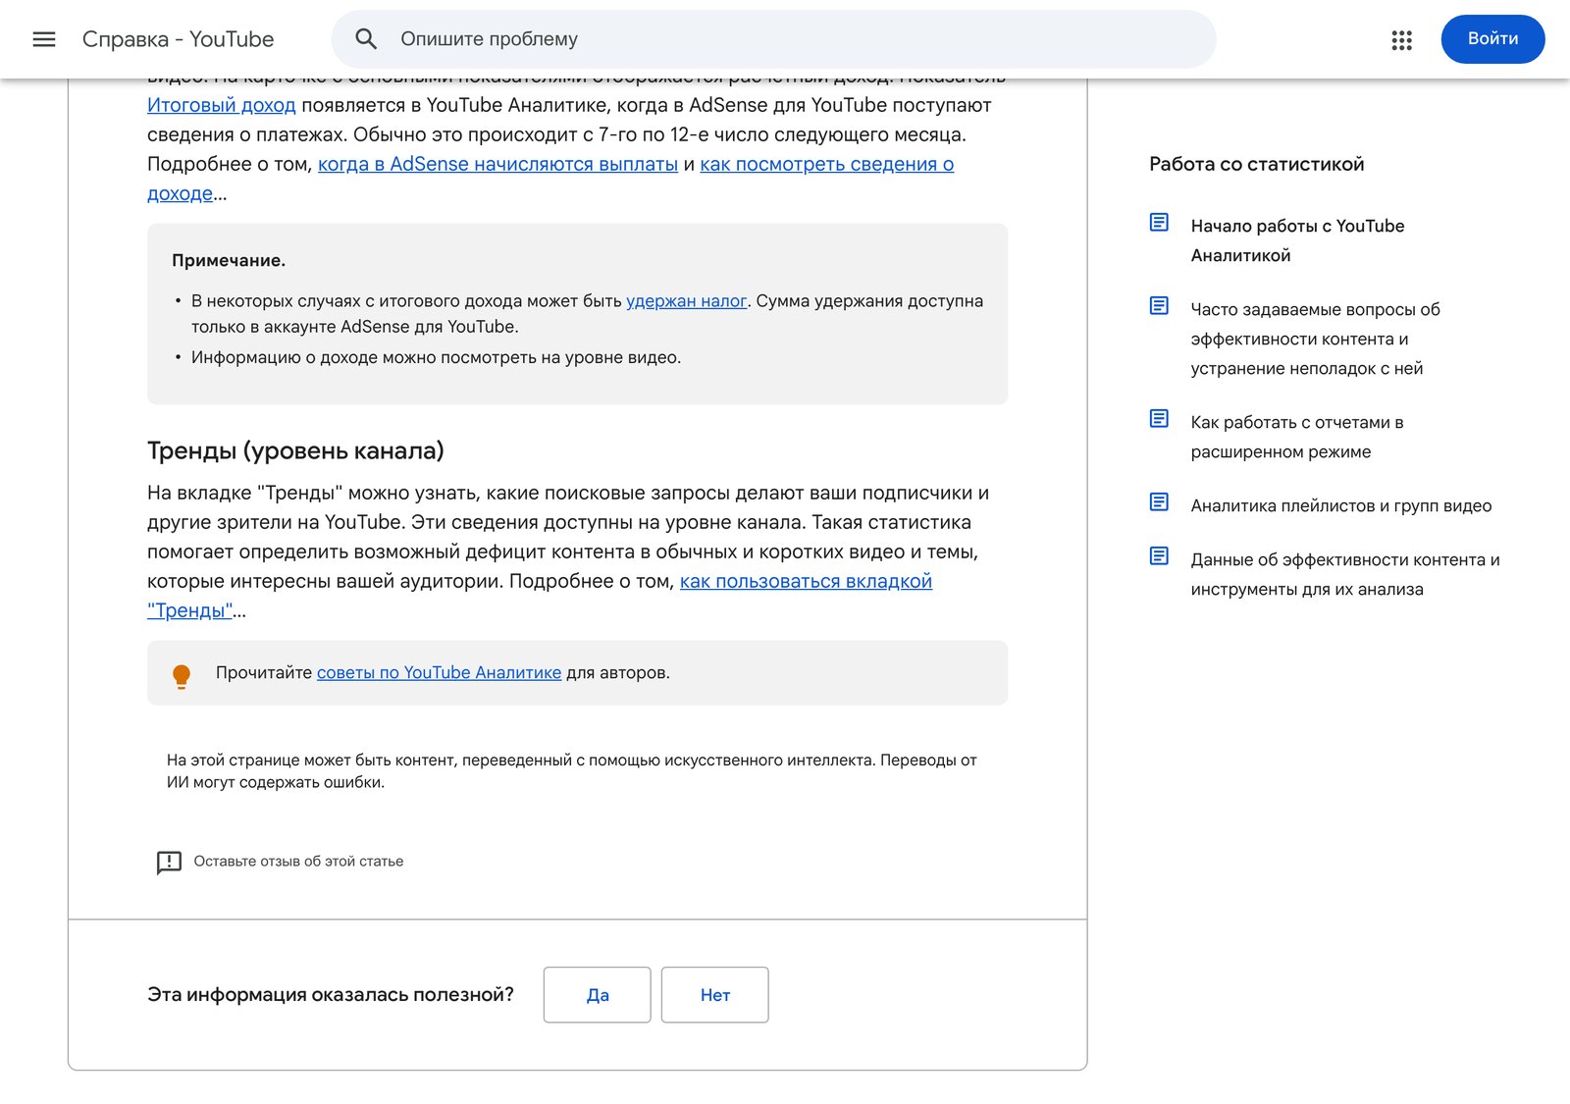The image size is (1570, 1104).
Task: Open "Начало работы с YouTube Аналитикой" article
Action: click(x=1297, y=240)
